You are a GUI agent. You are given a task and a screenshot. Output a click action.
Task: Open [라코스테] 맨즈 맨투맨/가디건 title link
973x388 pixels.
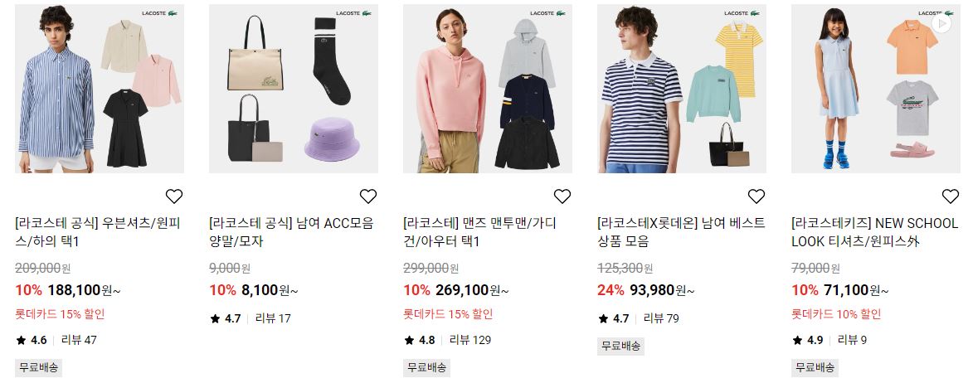coord(480,232)
